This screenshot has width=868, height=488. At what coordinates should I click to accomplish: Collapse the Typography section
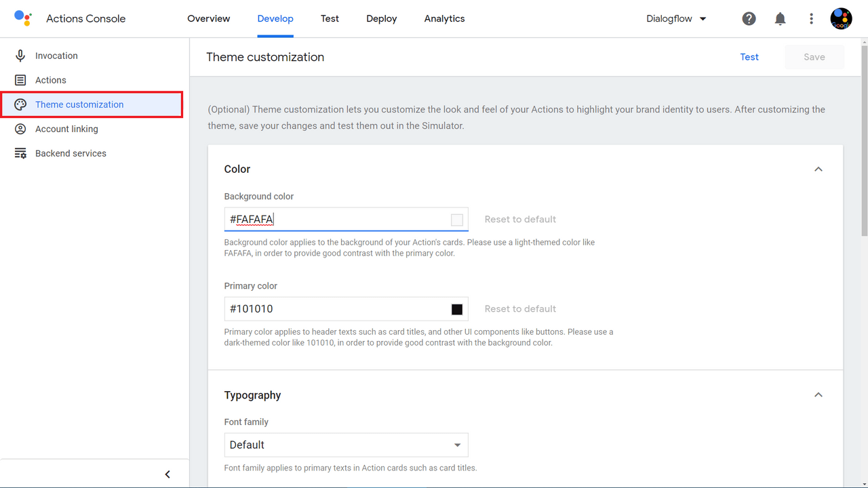pos(818,394)
